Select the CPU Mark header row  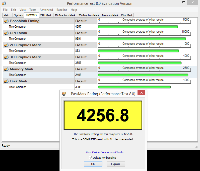tap(50, 33)
